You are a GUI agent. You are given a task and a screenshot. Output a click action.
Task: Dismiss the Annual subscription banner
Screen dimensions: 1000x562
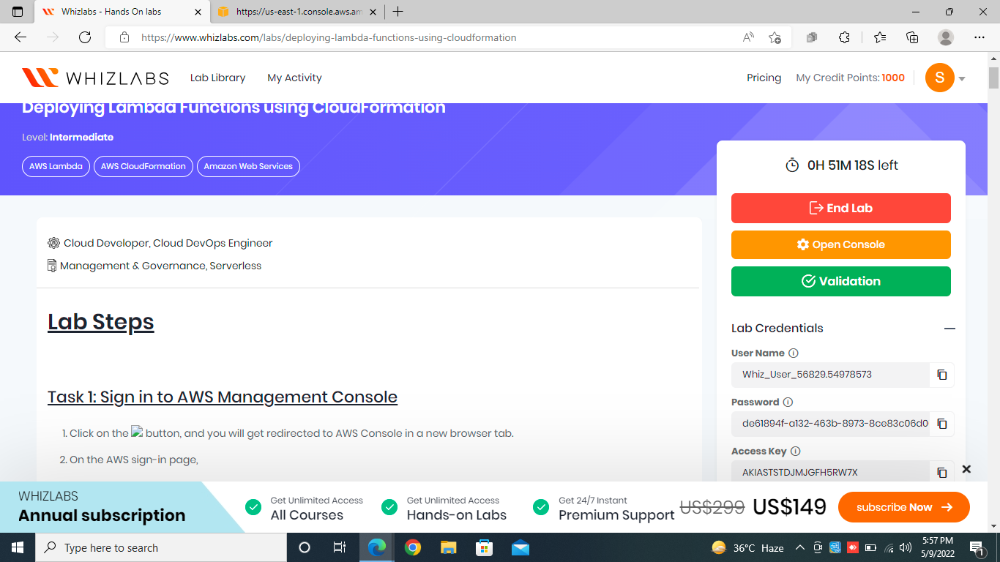coord(966,469)
